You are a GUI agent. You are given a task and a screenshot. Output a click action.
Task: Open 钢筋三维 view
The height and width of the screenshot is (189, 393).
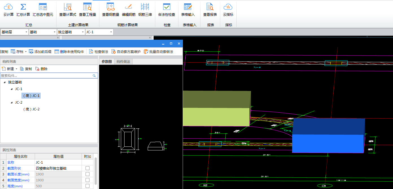[x=145, y=10]
